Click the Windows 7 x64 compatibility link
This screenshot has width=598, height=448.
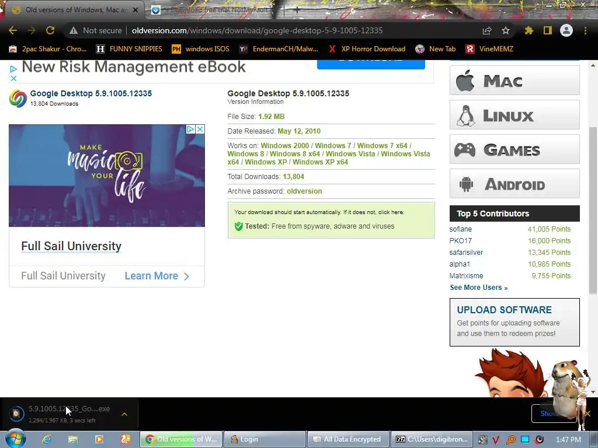tap(382, 145)
